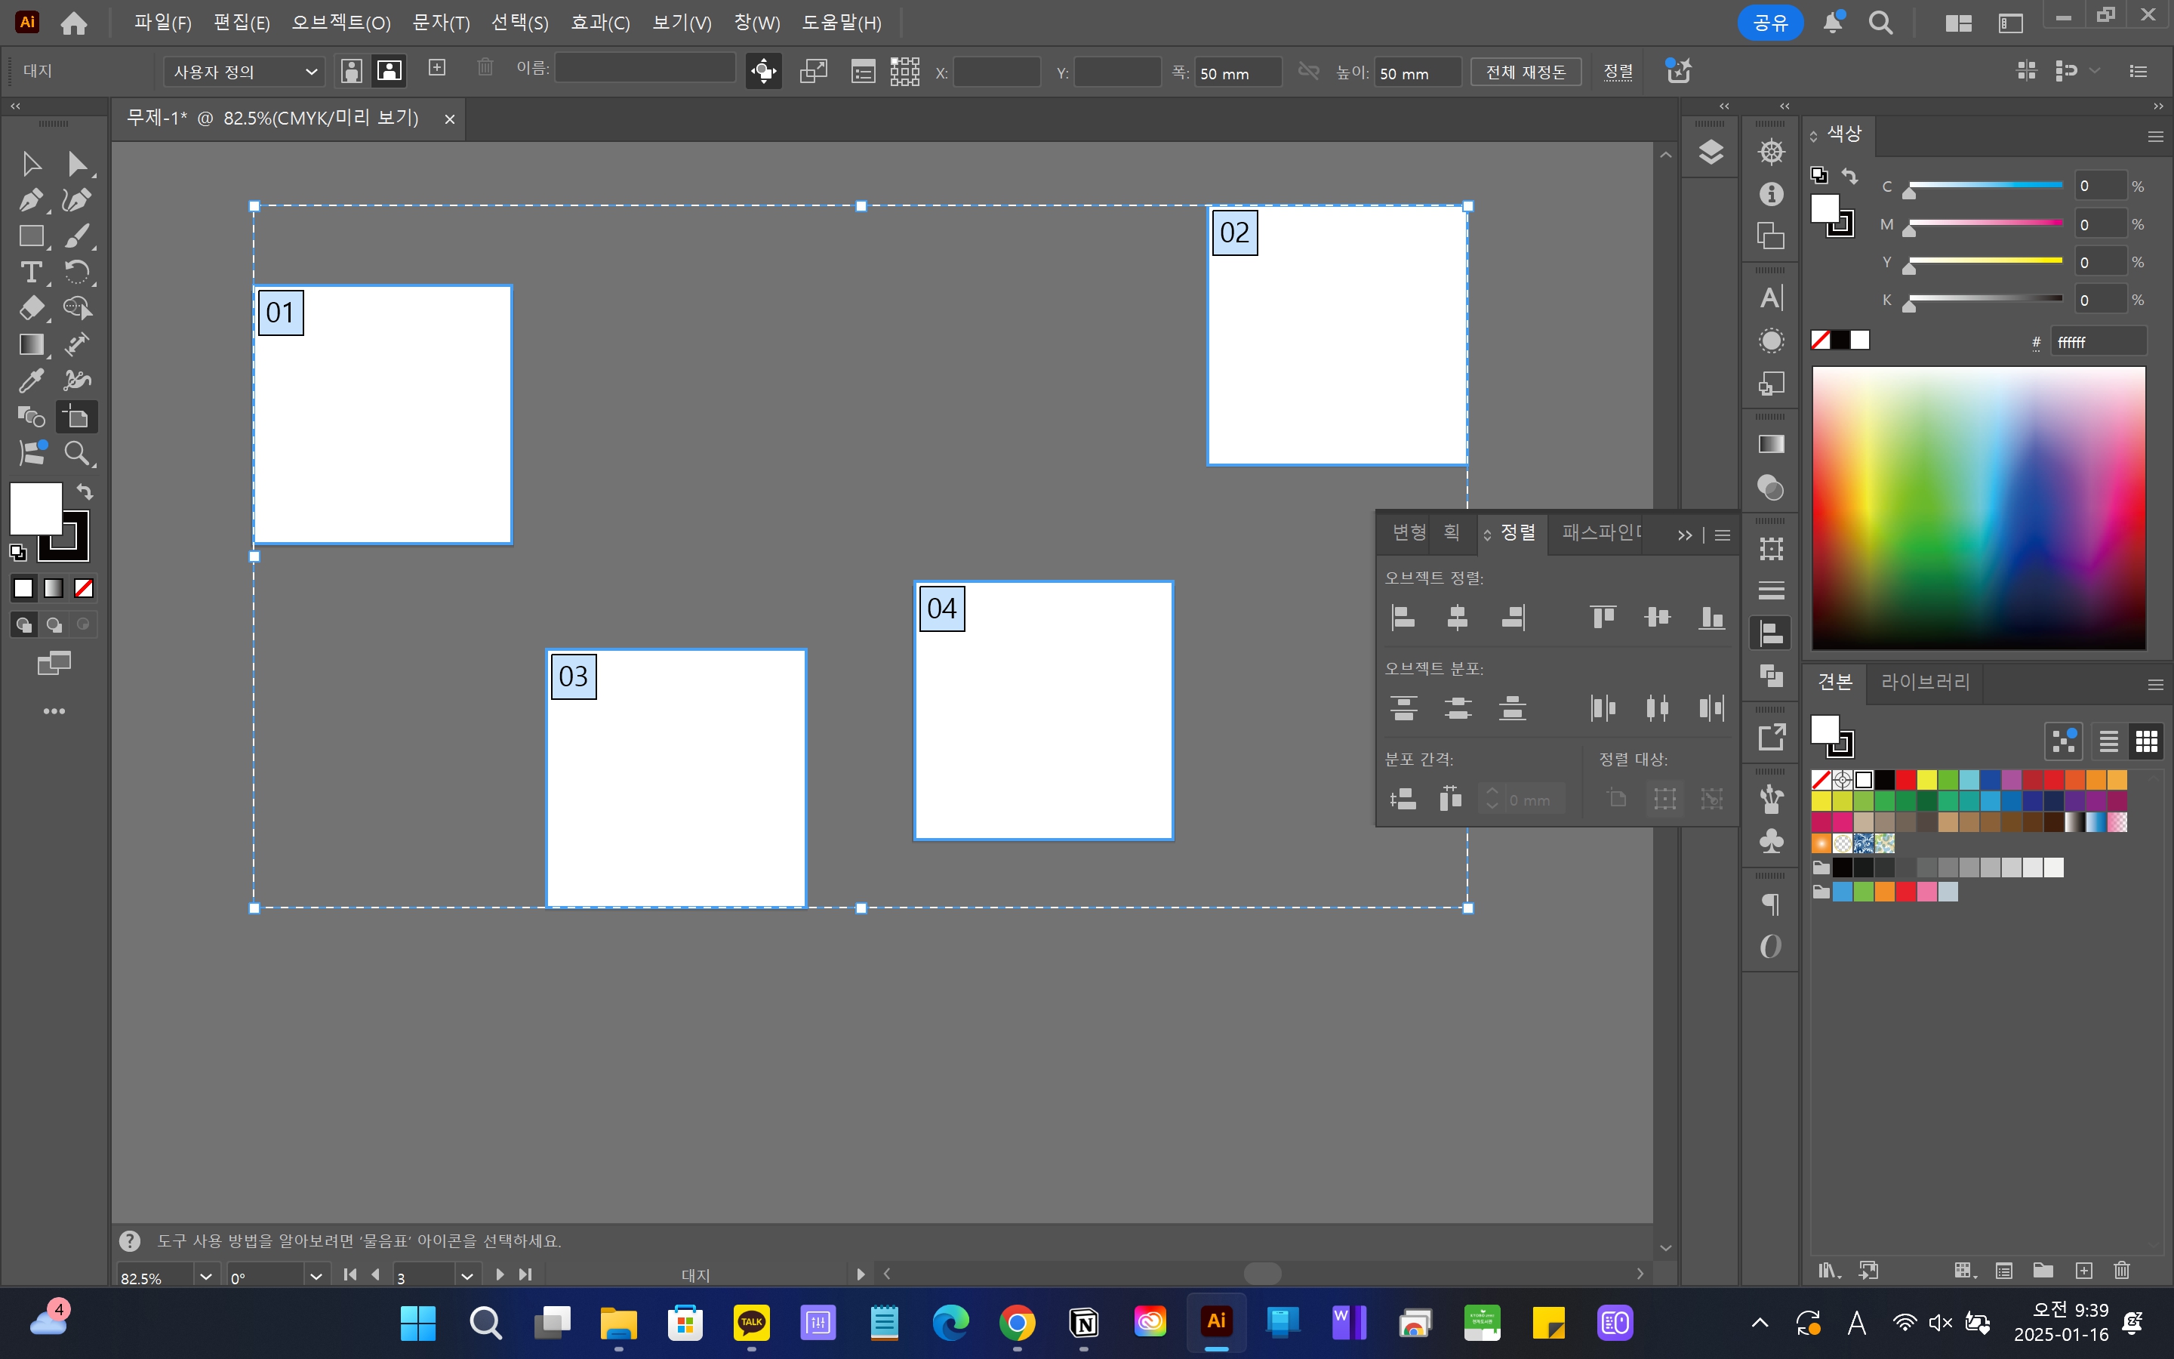Switch to the 라이브러리 tab
2174x1359 pixels.
point(1925,683)
